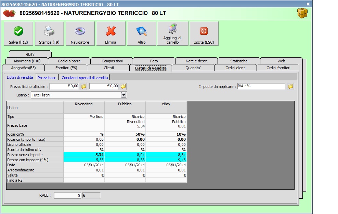Switch to the Web tab
The height and width of the screenshot is (214, 338).
click(281, 61)
